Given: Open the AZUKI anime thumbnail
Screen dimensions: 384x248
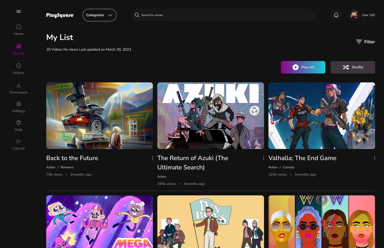Looking at the screenshot, I should [x=211, y=116].
